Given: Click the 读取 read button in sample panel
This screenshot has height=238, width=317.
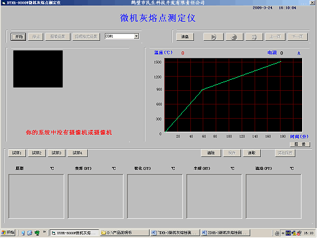Looking at the screenshot, I should (251, 153).
